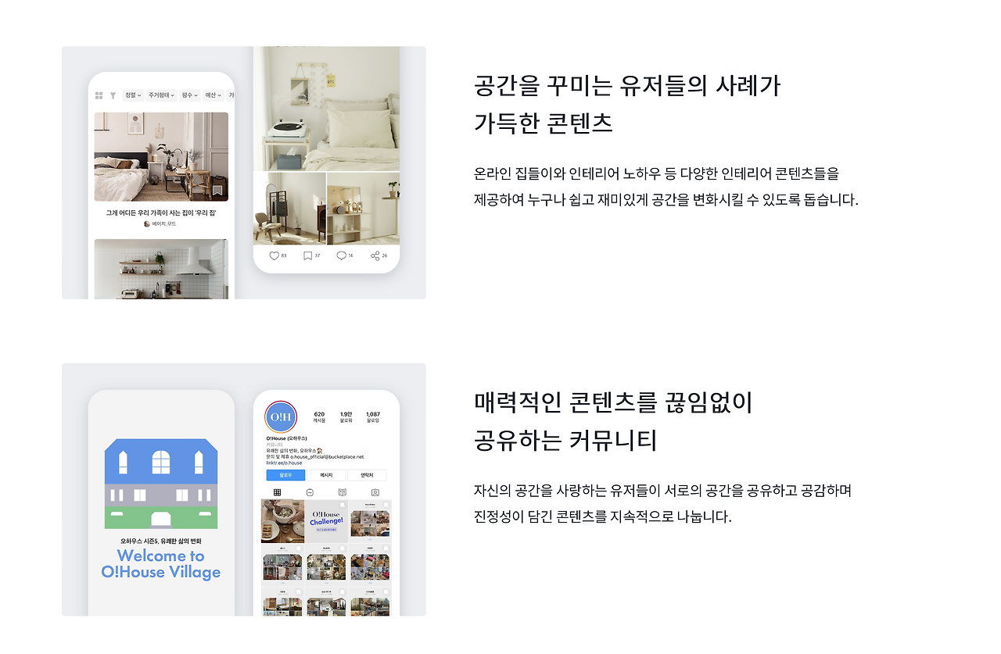Tap the heart like icon with 83

(274, 256)
